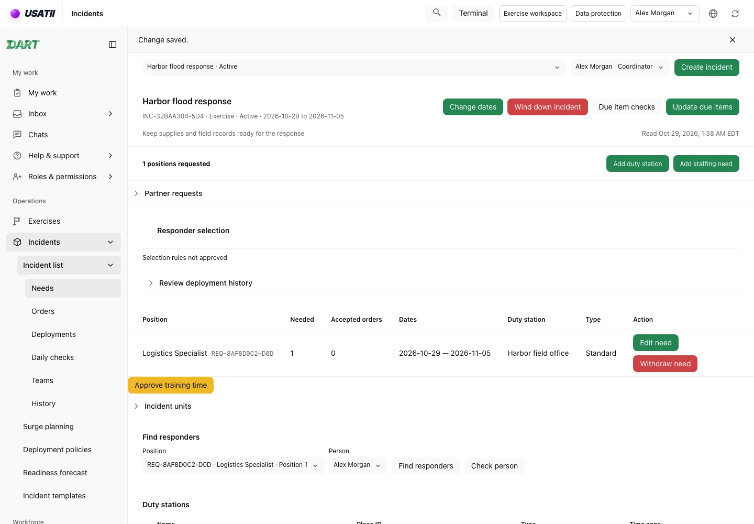754x524 pixels.
Task: Open History in sidebar
Action: (x=73, y=403)
